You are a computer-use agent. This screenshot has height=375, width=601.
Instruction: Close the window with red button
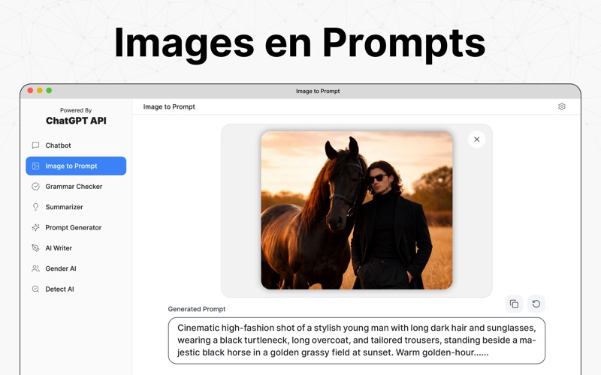coord(30,90)
